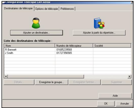
Task: Switch to Destinataires de télécopie tab
Action: [x=18, y=8]
